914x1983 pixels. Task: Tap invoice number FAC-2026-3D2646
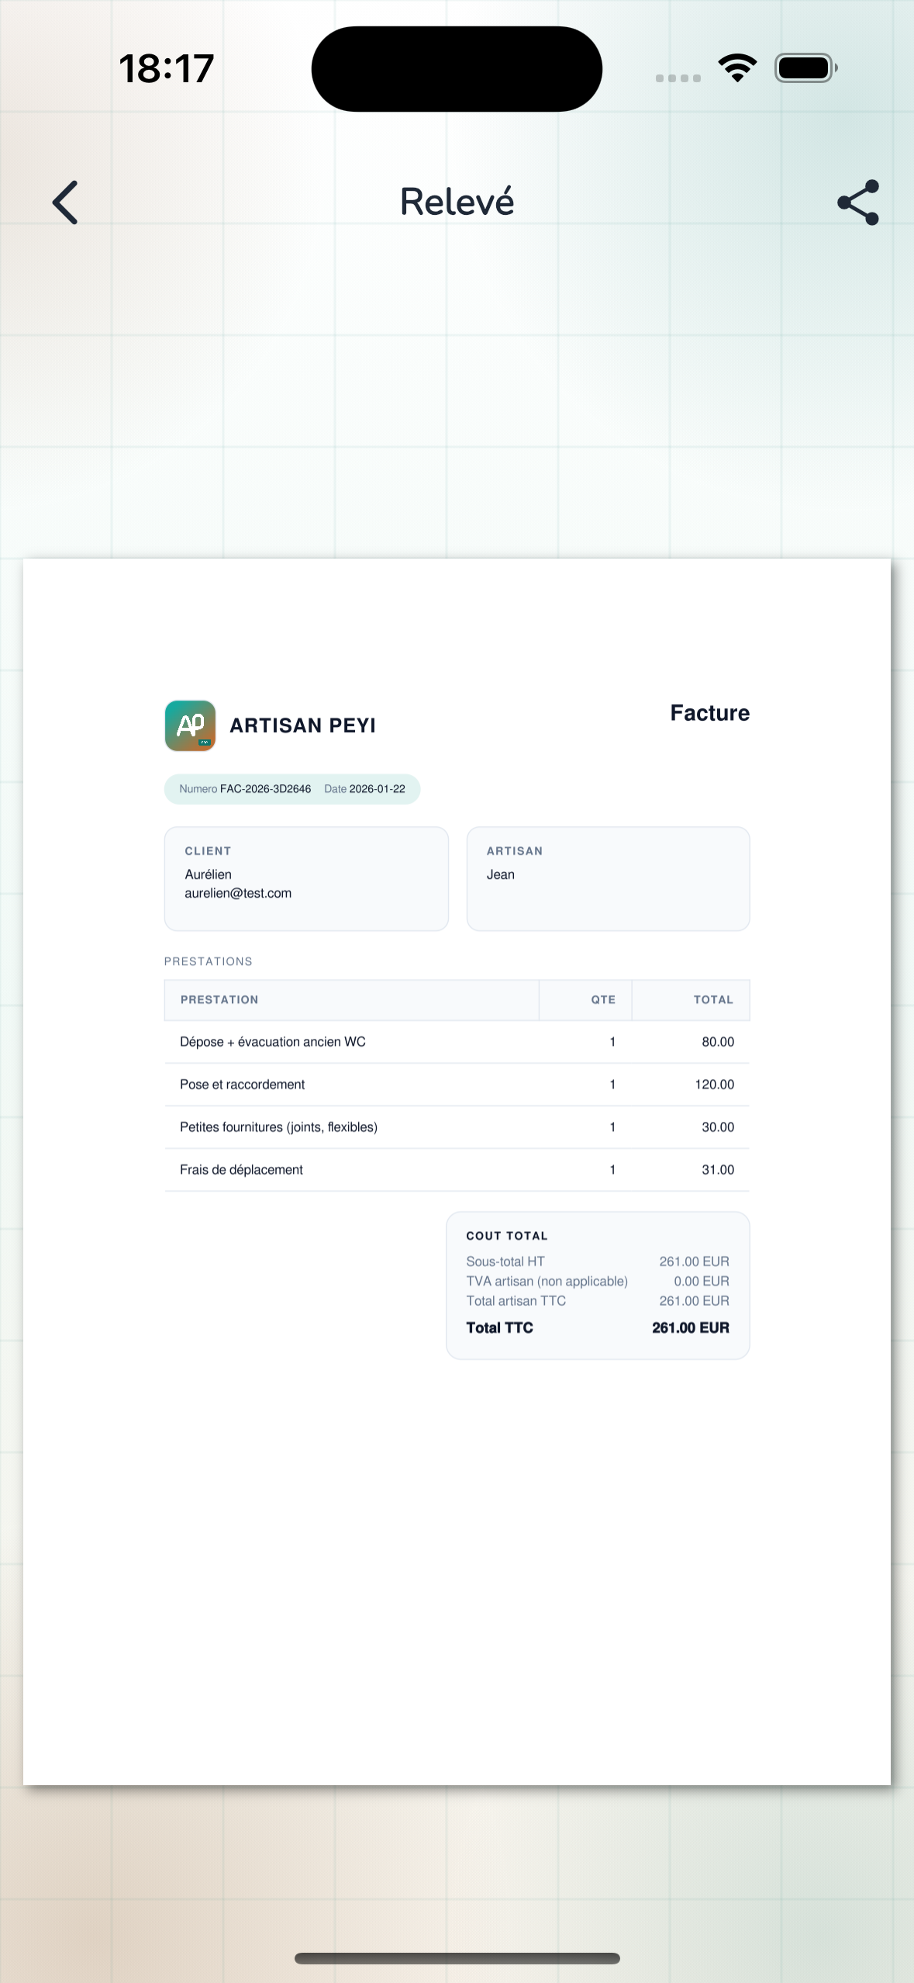pos(265,789)
